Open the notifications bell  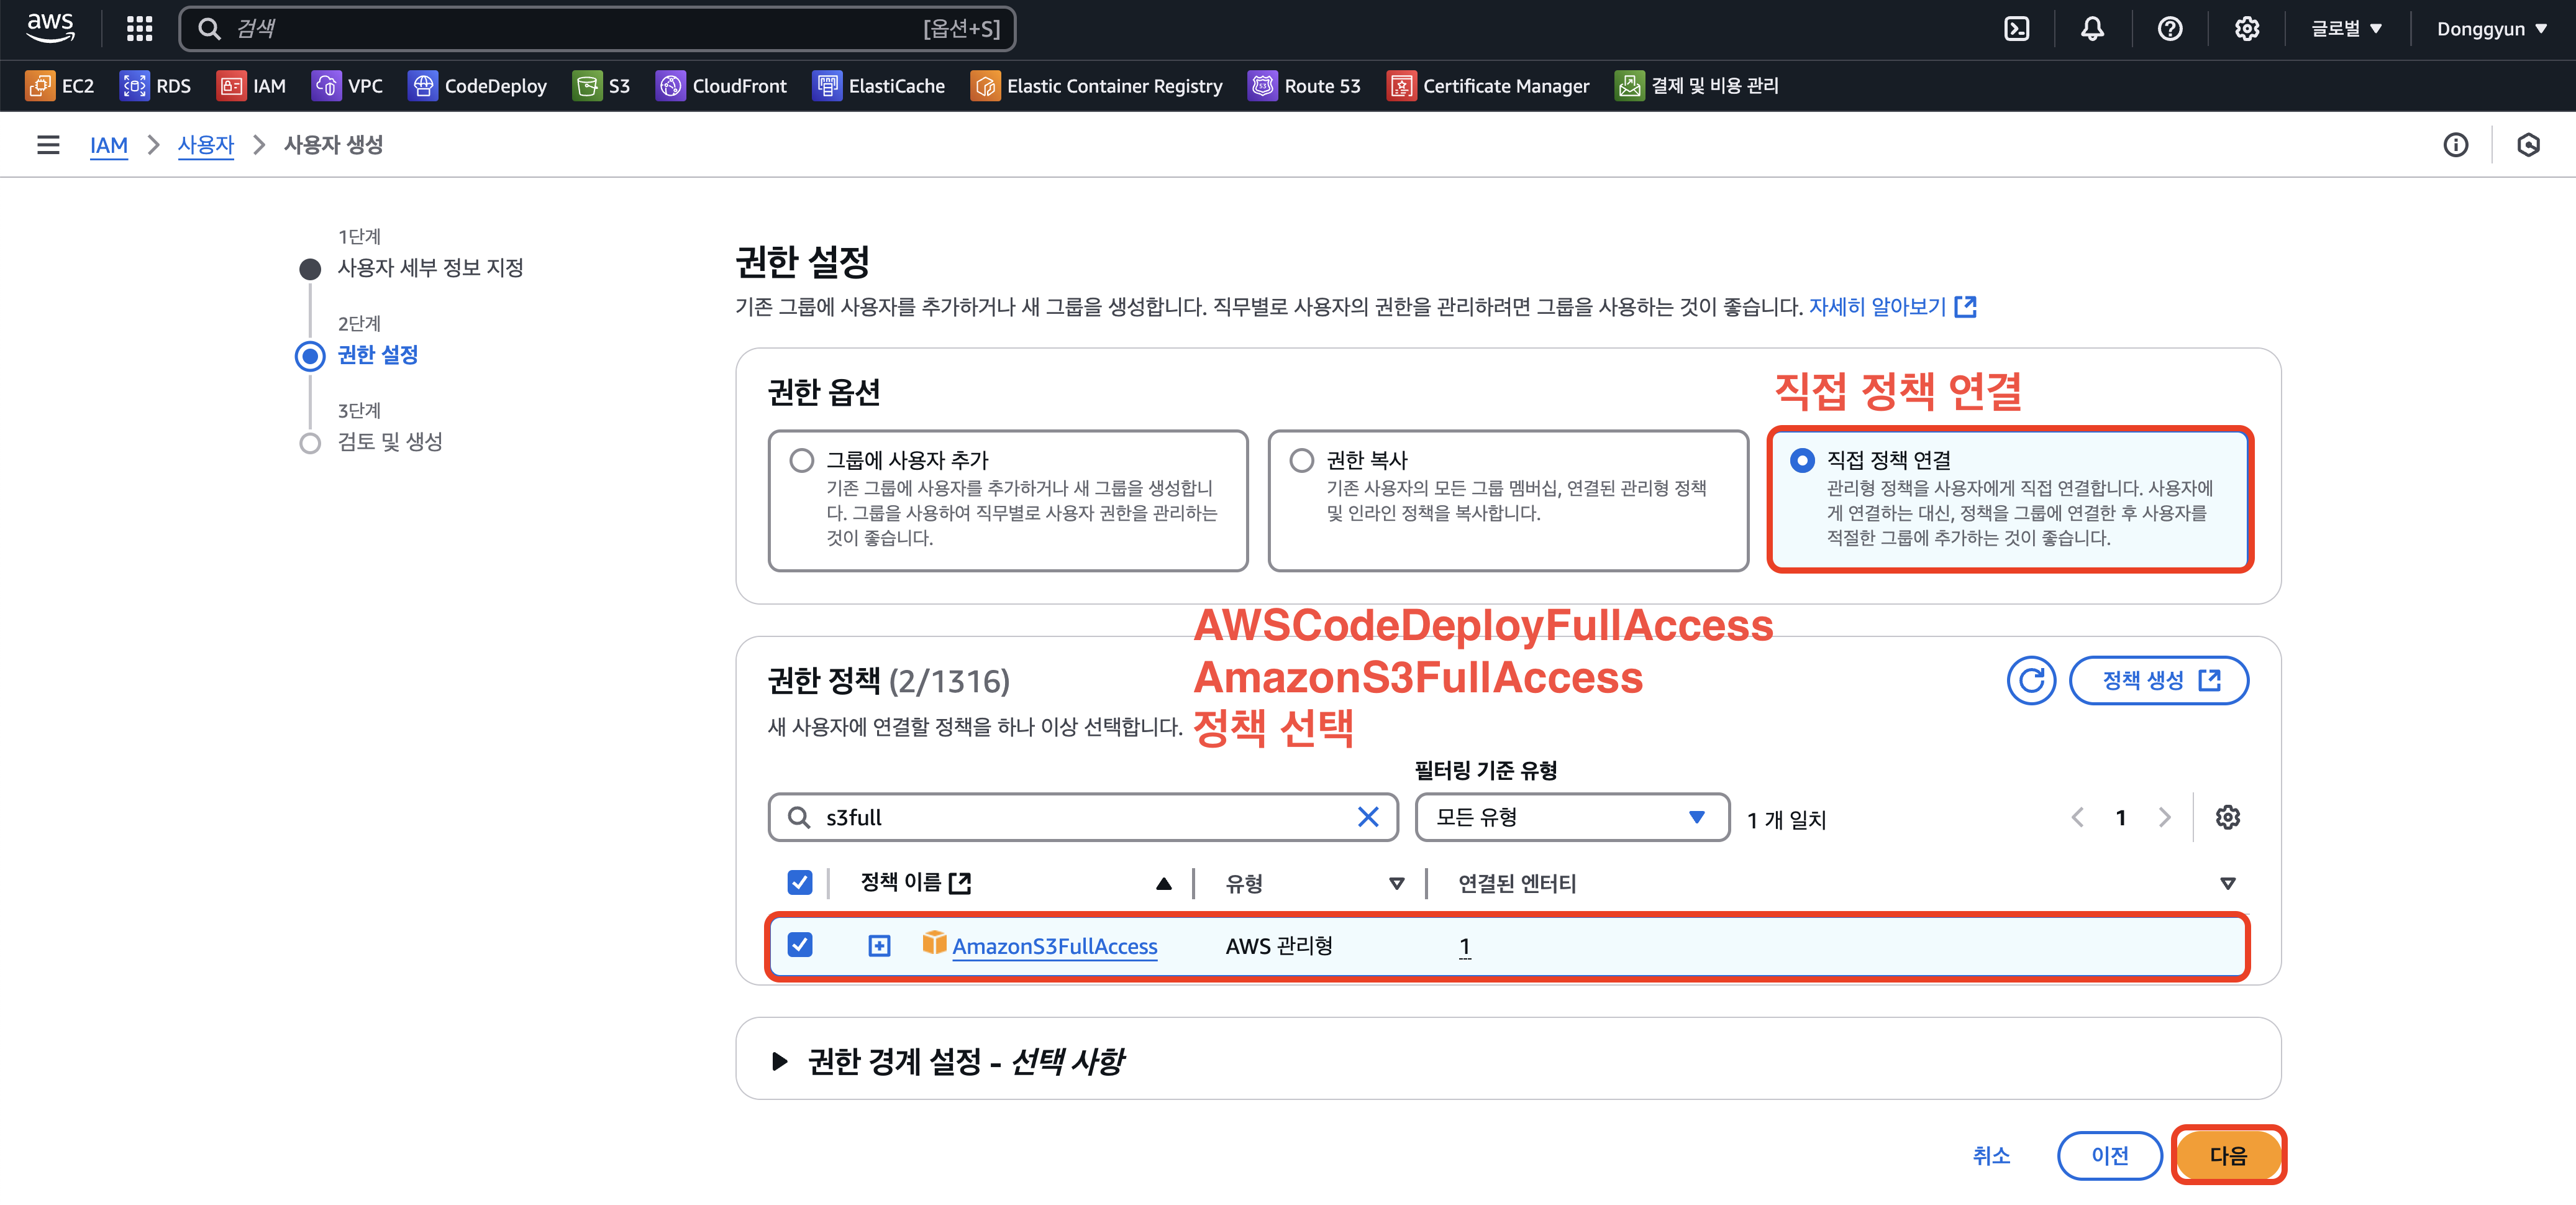pos(2092,29)
